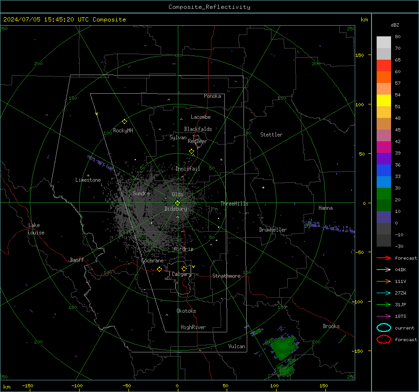Screen dimensions: 419x392
Task: Click the Lake Louise label
Action: pyautogui.click(x=36, y=229)
